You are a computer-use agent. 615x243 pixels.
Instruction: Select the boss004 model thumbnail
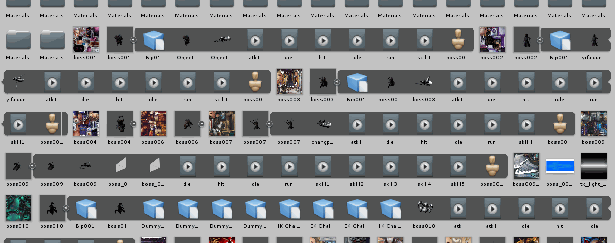click(120, 124)
